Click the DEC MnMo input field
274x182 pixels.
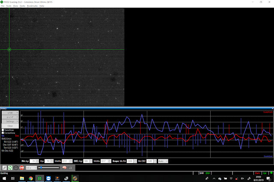[104, 161]
